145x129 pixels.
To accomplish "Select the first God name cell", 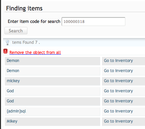I will [x=53, y=91].
